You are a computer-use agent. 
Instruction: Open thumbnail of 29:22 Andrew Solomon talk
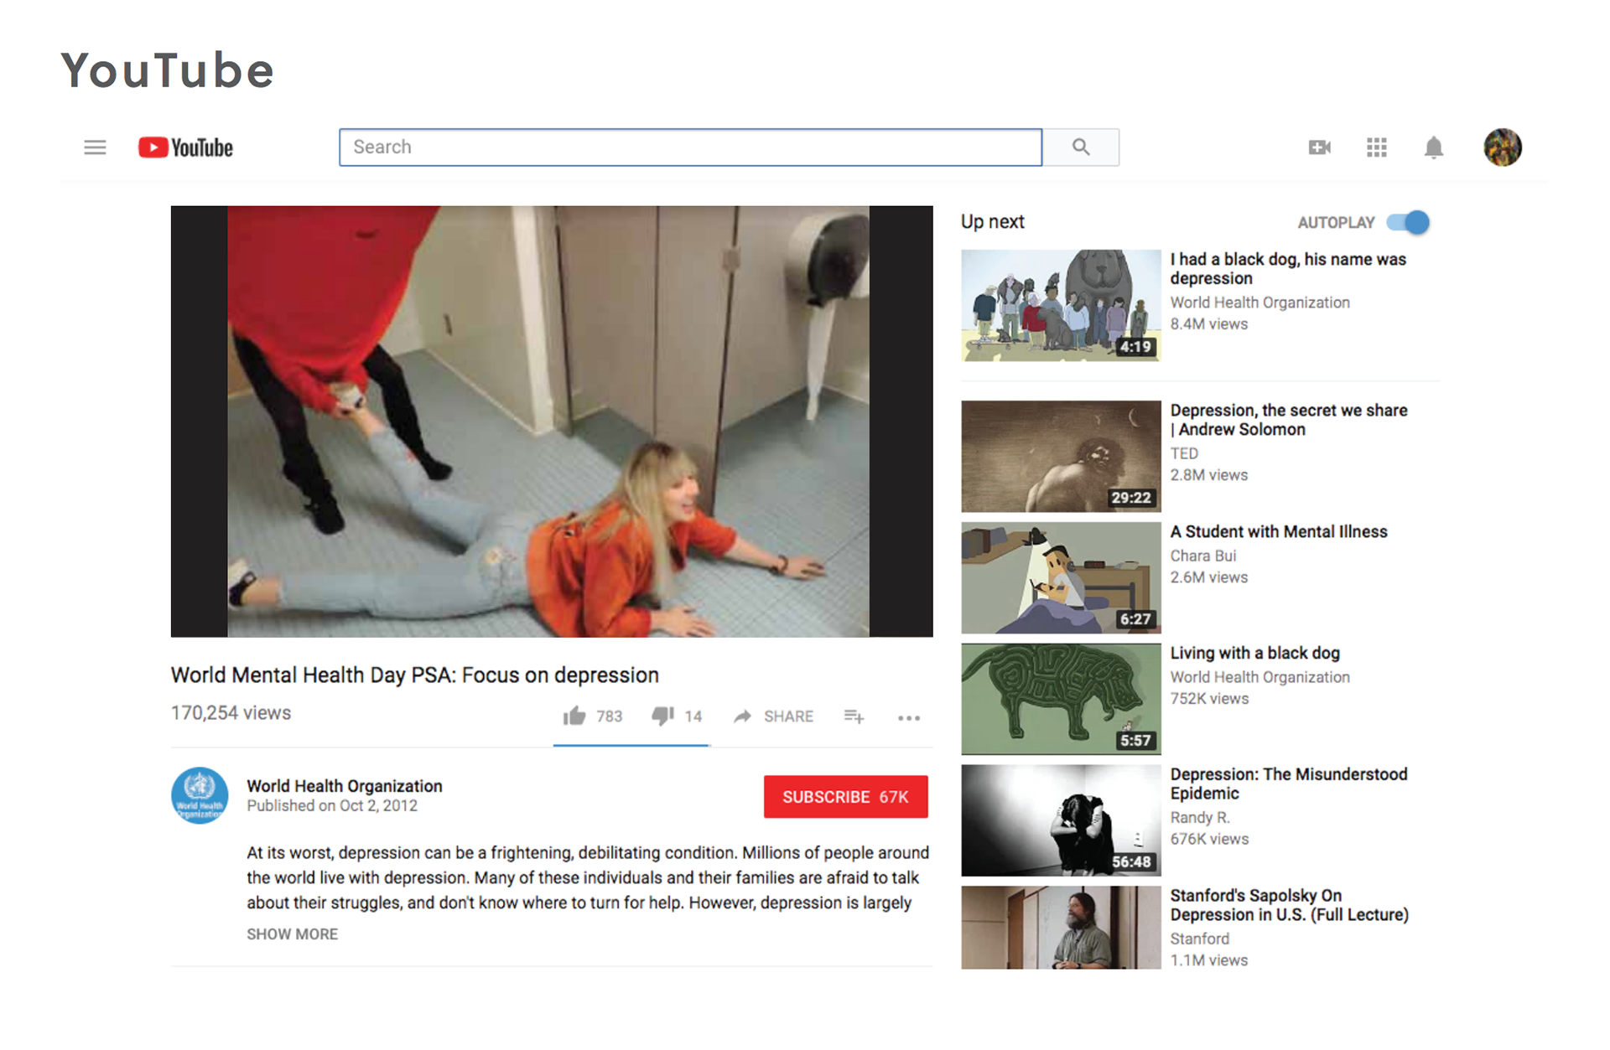point(1061,456)
